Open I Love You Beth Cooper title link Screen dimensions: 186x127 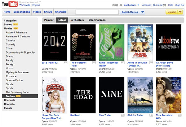pyautogui.click(x=52, y=117)
